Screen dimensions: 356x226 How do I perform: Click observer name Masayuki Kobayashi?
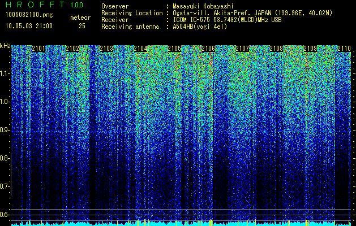(x=203, y=6)
